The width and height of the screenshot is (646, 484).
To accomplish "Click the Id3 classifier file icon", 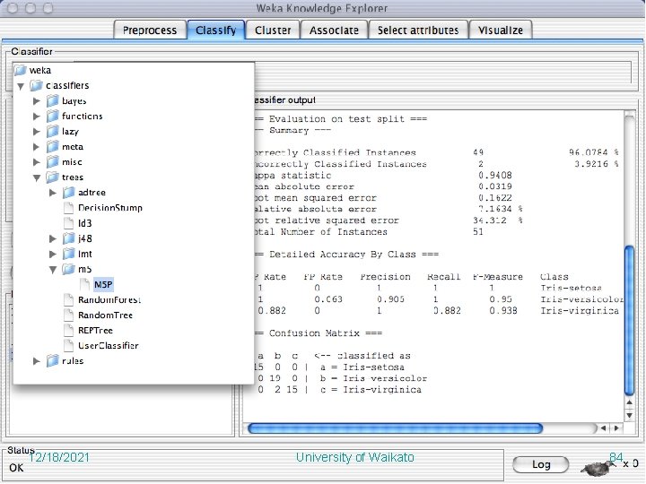I will (69, 223).
